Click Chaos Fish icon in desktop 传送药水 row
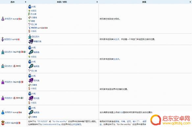Viewport: 192px width, 127px height. point(31,80)
